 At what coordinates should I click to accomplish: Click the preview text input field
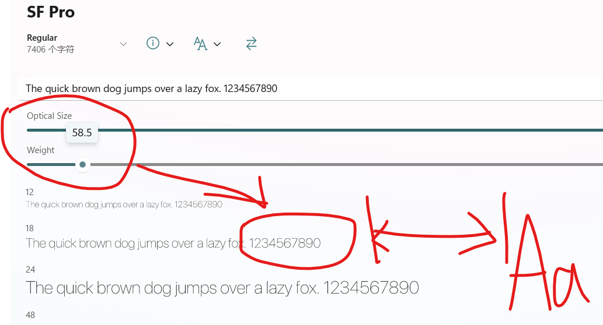[311, 89]
